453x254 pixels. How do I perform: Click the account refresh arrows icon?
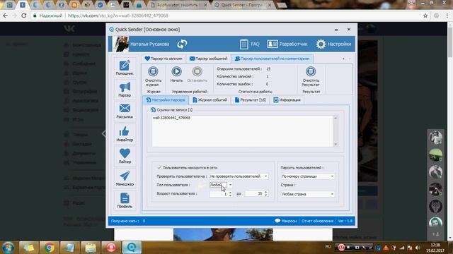point(182,44)
